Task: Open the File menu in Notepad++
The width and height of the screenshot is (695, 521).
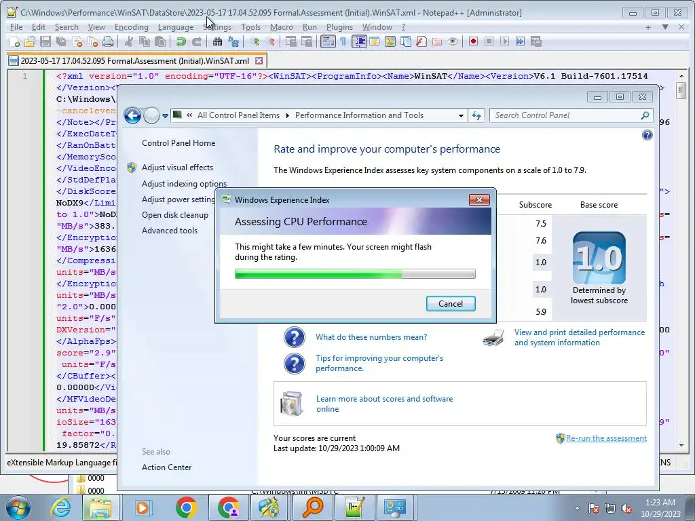Action: [16, 27]
